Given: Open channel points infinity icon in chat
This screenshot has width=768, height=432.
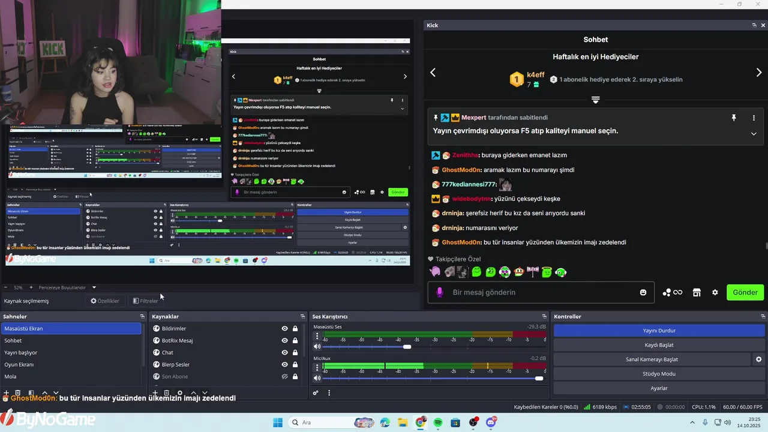Looking at the screenshot, I should 672,292.
